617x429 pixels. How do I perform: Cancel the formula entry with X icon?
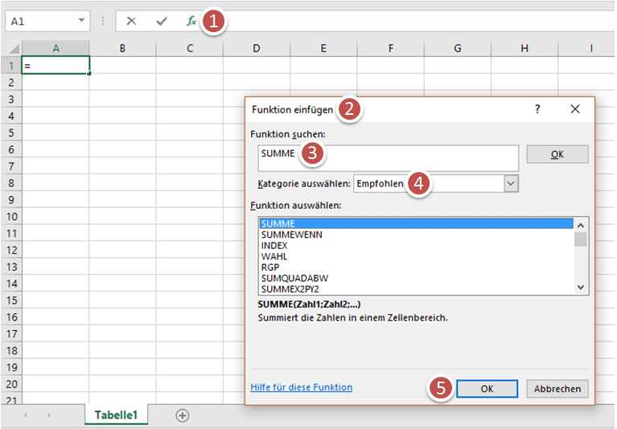[131, 21]
